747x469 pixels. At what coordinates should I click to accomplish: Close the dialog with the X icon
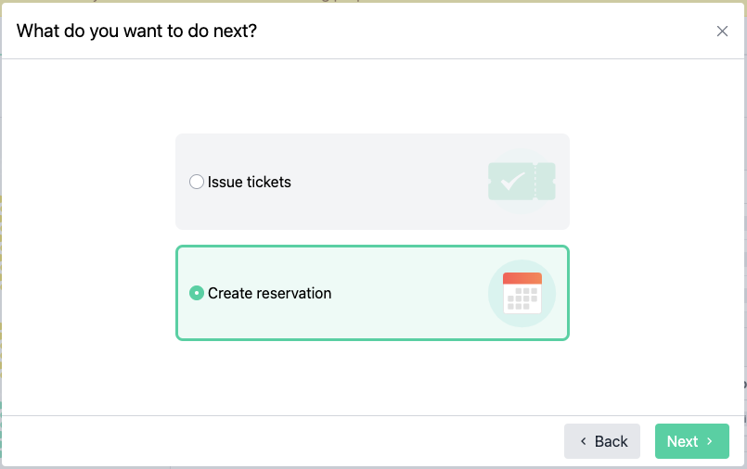[722, 31]
